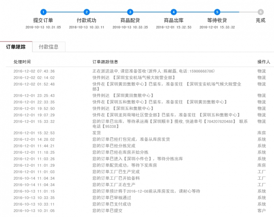The image size is (274, 217).
Task: Click operator 客户 in the last row
Action: [261, 211]
